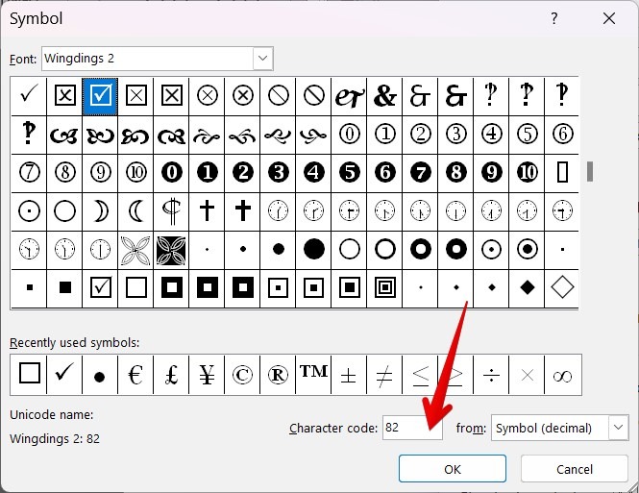
Task: Choose the not-equal recent symbol
Action: pyautogui.click(x=384, y=375)
